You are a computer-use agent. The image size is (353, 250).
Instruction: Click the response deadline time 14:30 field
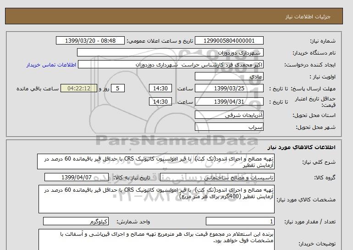[x=160, y=88]
